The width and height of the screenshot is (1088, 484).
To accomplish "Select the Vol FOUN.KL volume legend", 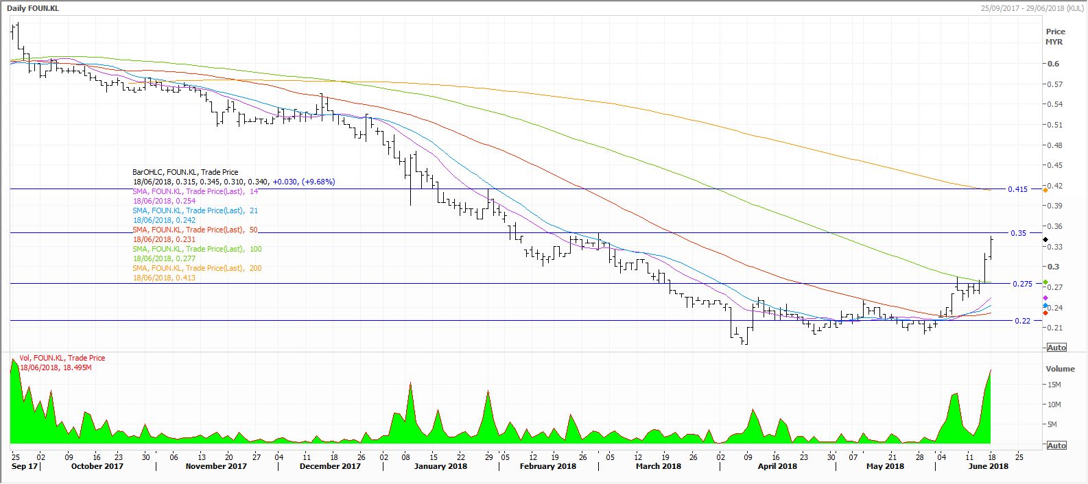I will 62,358.
